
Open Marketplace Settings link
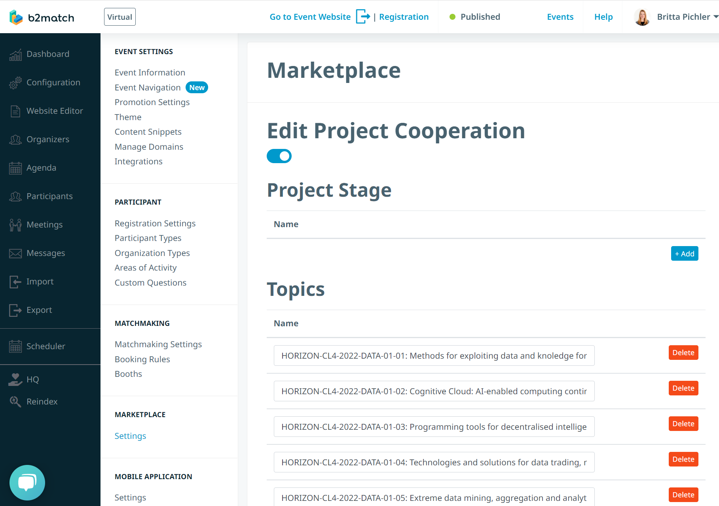coord(130,436)
